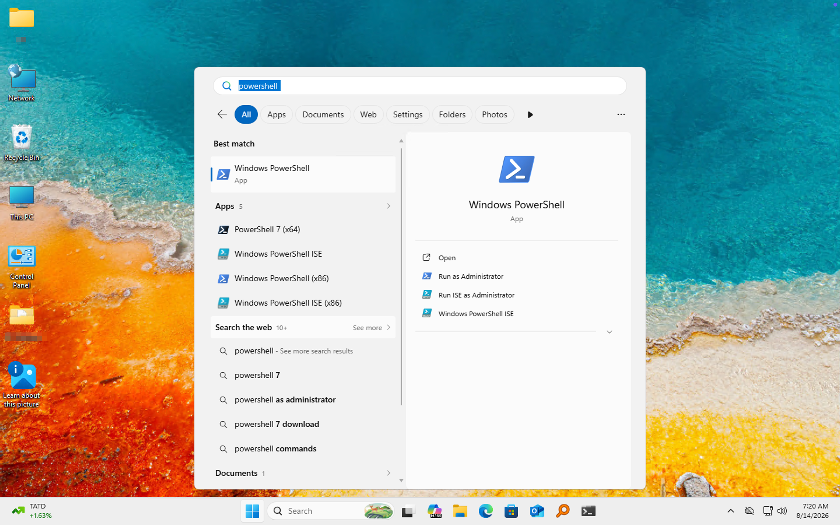The height and width of the screenshot is (525, 840).
Task: Switch to the Photos filter tab
Action: coord(494,114)
